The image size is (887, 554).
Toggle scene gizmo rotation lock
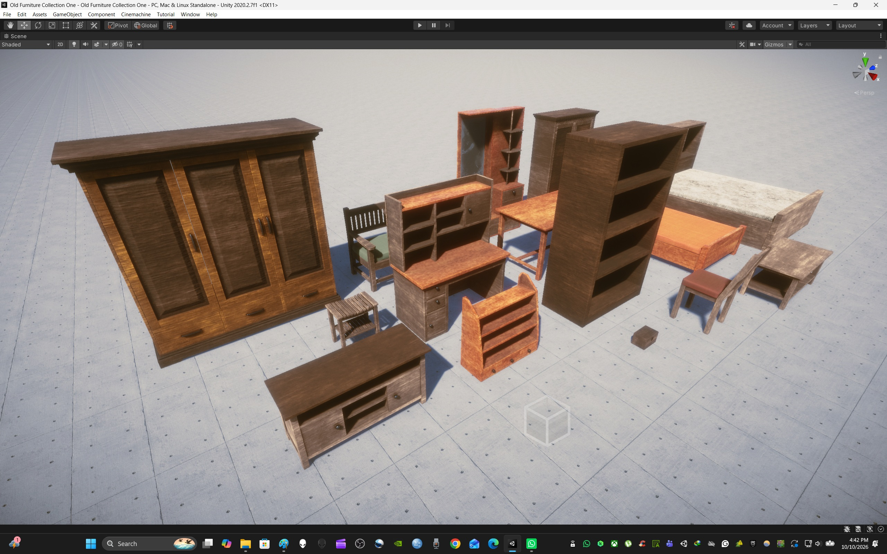point(880,57)
